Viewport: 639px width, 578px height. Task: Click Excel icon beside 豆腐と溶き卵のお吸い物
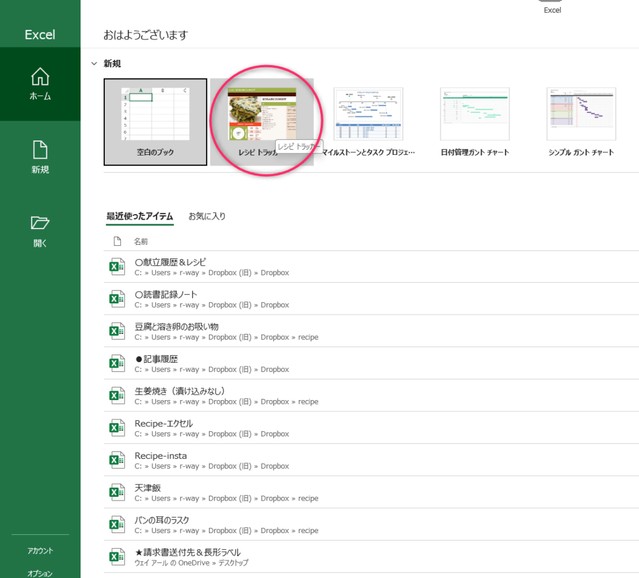tap(117, 331)
